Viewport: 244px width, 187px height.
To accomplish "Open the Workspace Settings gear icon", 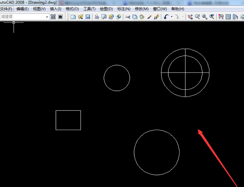I will (x=53, y=17).
